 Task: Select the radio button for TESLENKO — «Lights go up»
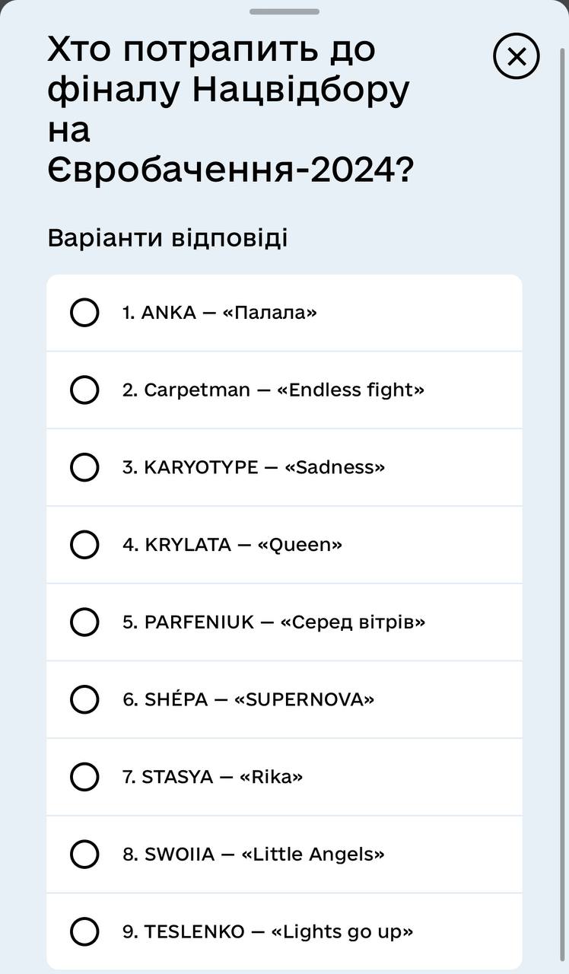[x=84, y=931]
